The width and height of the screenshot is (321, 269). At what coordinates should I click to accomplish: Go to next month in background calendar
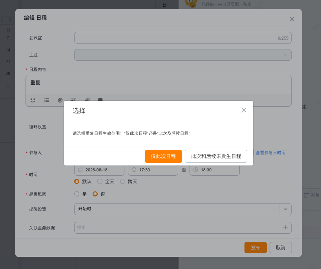(10, 20)
